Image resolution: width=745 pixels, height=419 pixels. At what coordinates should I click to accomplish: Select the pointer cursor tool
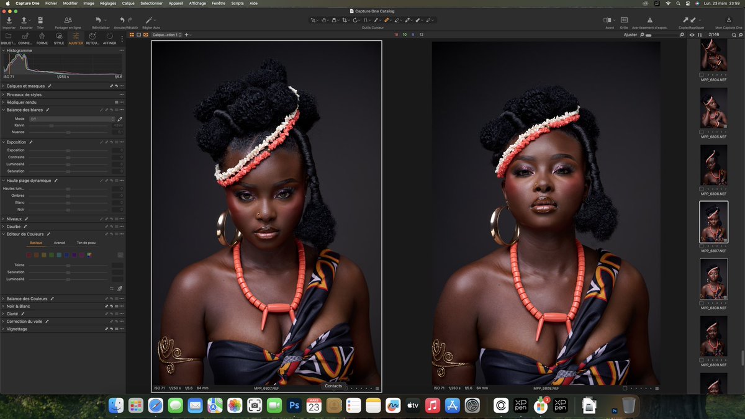point(314,20)
